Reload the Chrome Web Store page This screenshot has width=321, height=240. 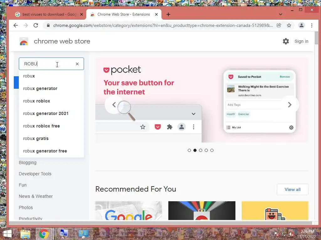click(x=36, y=25)
